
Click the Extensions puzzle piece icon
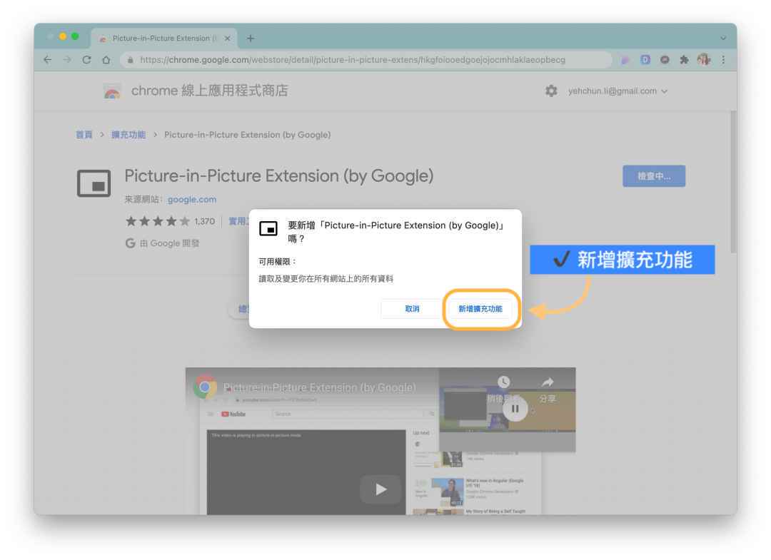click(684, 61)
